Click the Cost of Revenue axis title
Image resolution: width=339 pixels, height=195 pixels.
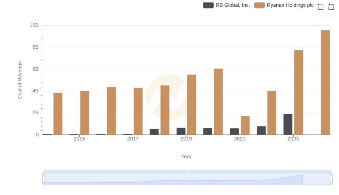tap(19, 80)
